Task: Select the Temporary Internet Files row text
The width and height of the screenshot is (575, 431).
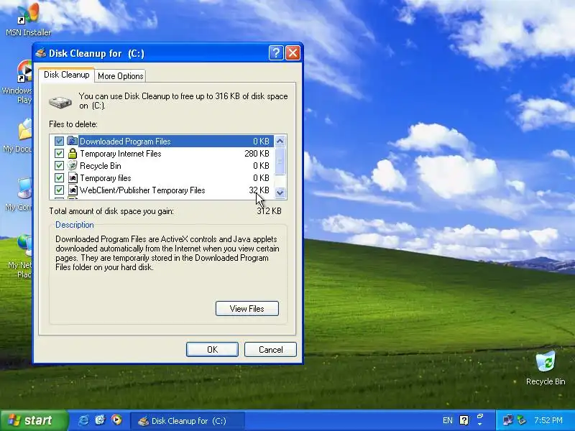Action: click(120, 154)
